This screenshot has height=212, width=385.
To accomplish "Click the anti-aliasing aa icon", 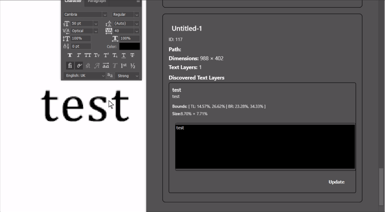I will click(x=110, y=76).
